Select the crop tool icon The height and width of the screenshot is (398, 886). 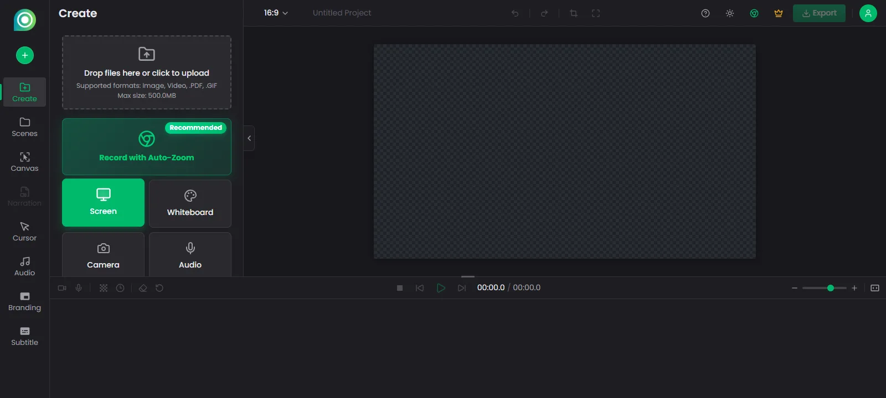tap(574, 13)
